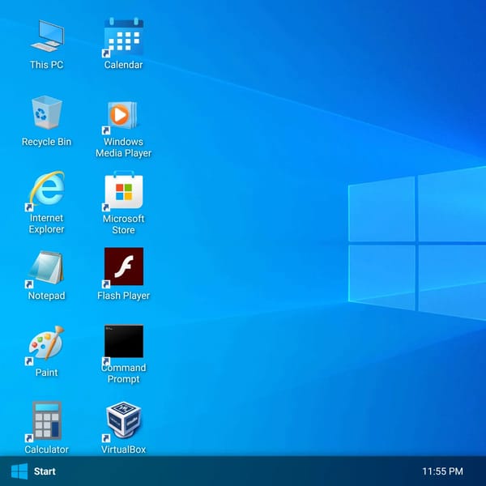Click the "Notepad" label text
This screenshot has height=486, width=486.
(46, 296)
